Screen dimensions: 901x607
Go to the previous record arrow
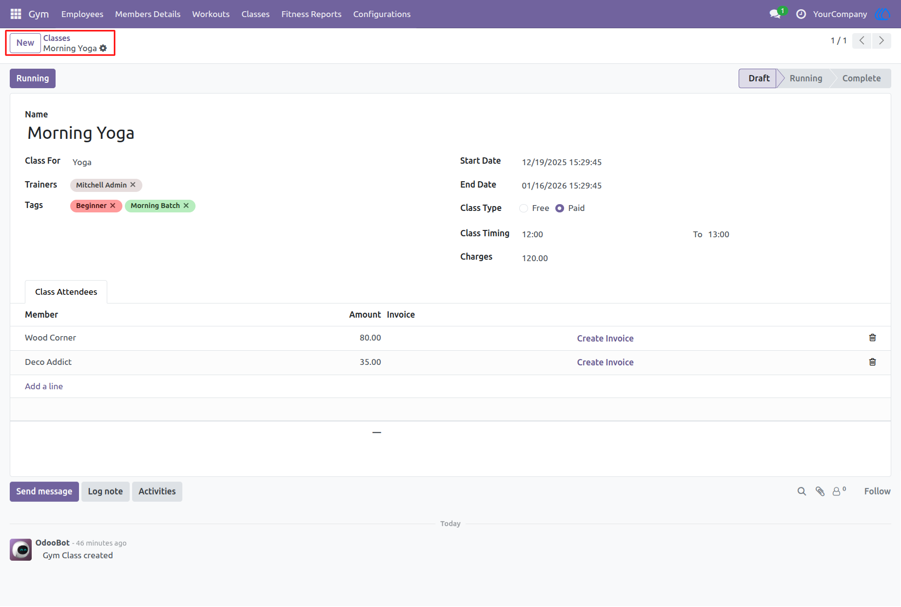pyautogui.click(x=862, y=41)
